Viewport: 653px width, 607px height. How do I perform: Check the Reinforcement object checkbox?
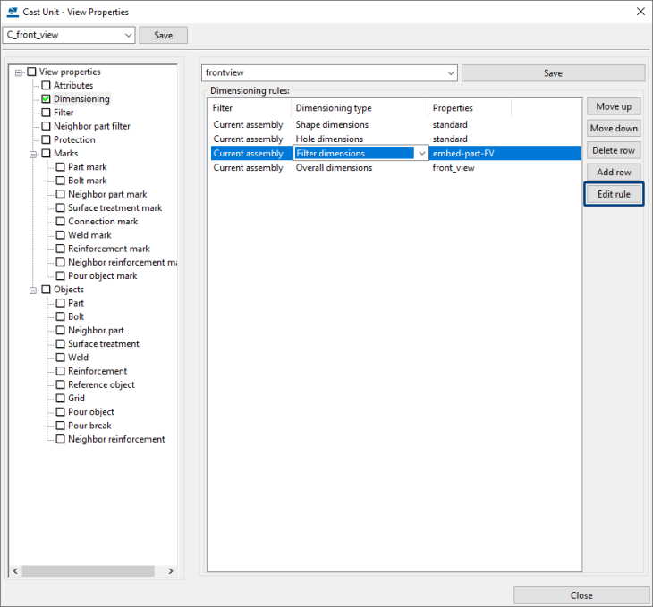[61, 371]
